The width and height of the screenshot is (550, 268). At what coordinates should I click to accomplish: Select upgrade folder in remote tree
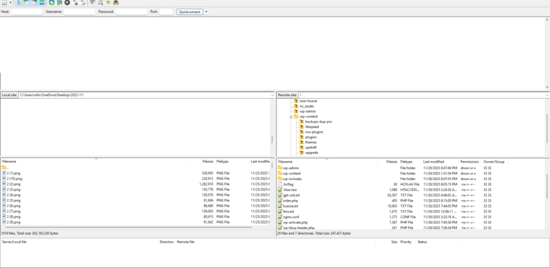[x=312, y=153]
